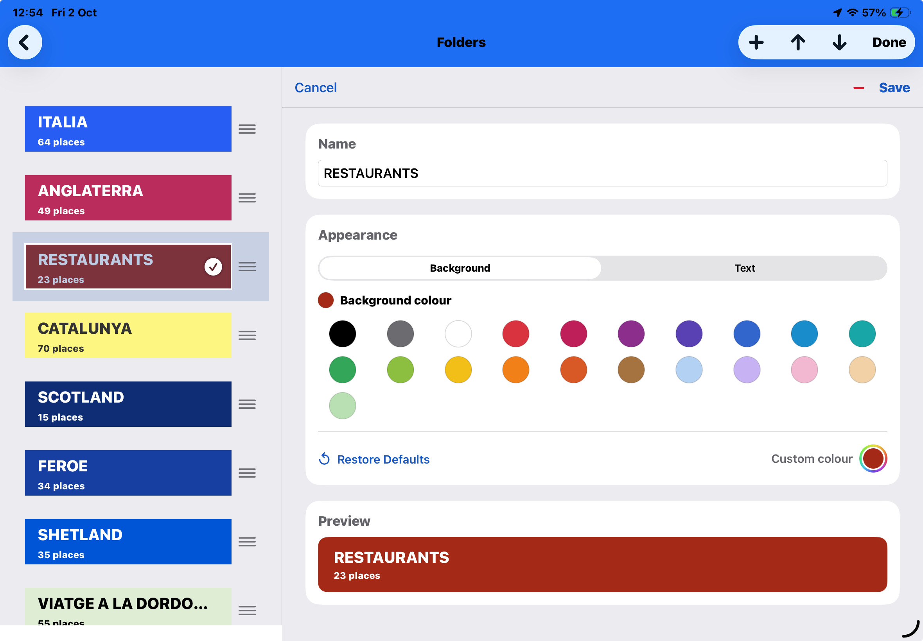This screenshot has width=923, height=641.
Task: Select the SHETLAND folder card
Action: coord(128,542)
